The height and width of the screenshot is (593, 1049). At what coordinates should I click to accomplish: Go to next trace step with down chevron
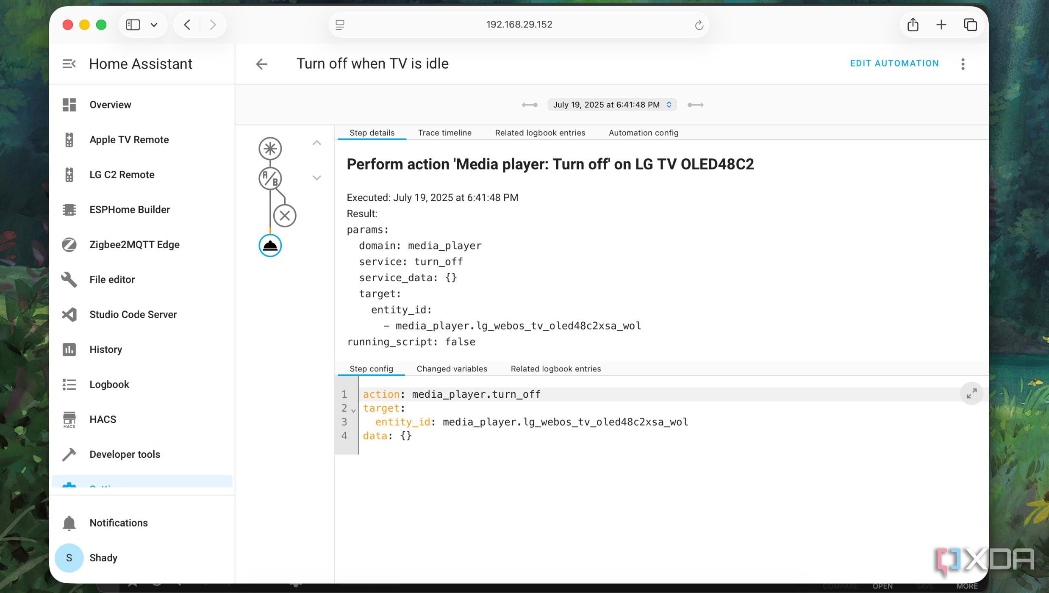(x=317, y=178)
